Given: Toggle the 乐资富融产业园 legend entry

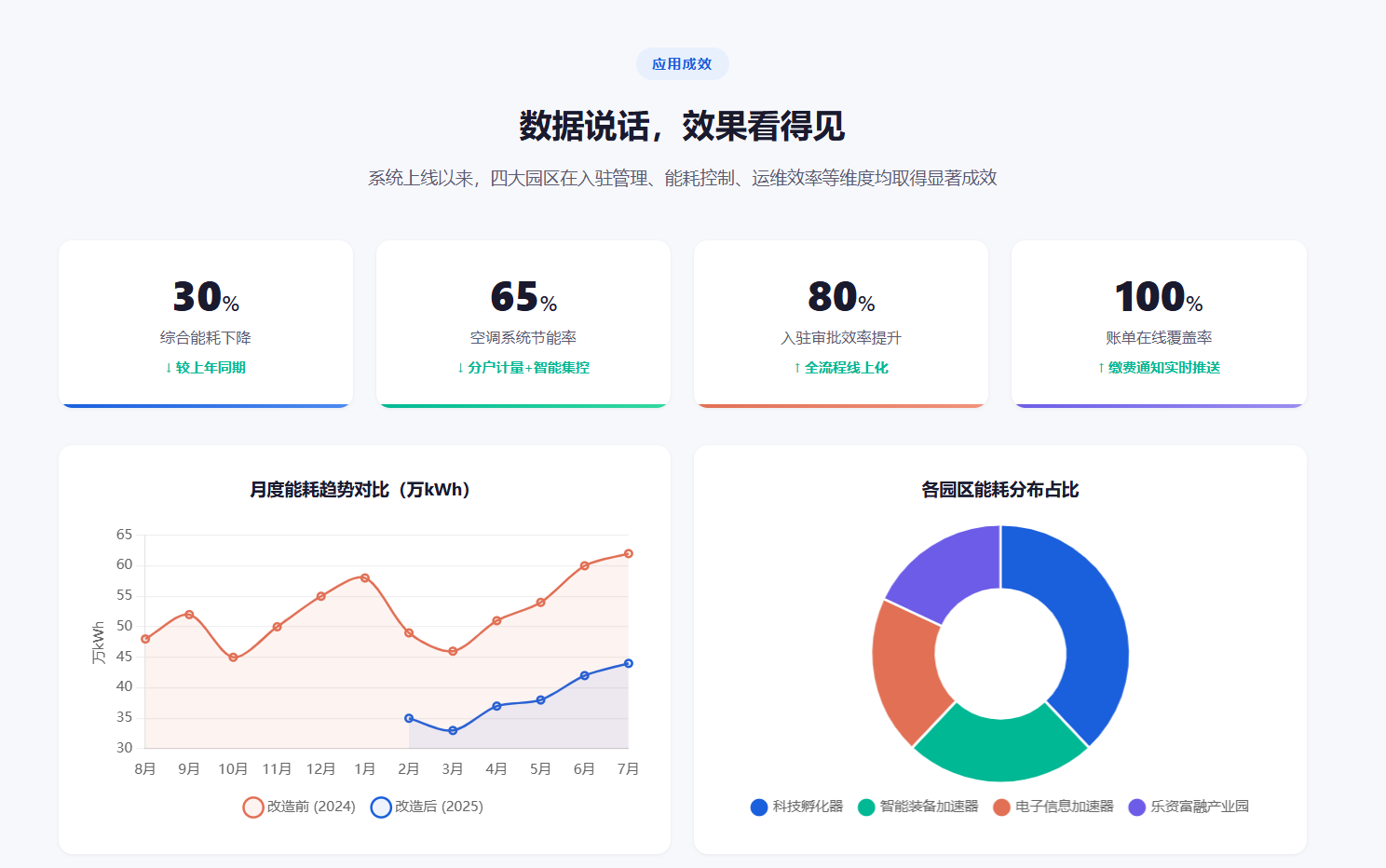Looking at the screenshot, I should (x=1189, y=807).
